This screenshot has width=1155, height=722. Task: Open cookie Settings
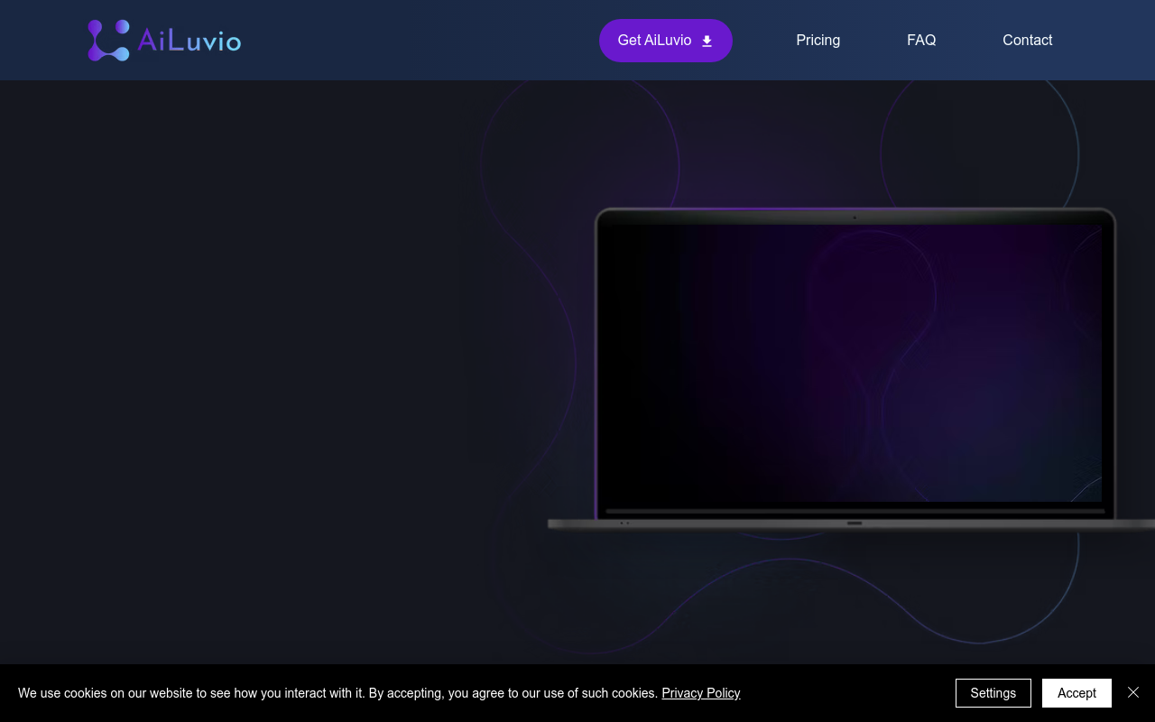tap(993, 693)
